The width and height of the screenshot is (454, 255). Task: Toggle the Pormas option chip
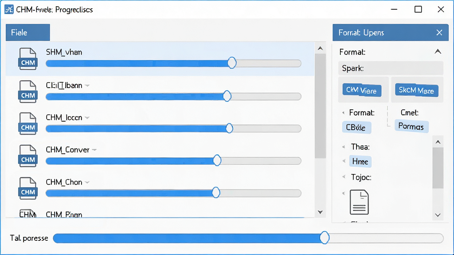411,126
